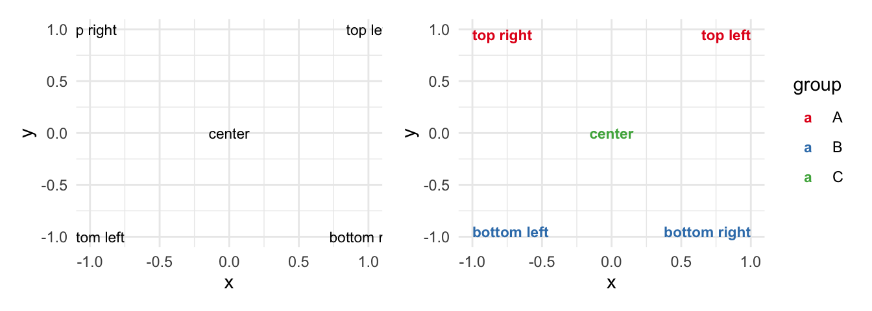Click legend text label "A"
Viewport: 872px width, 311px height.
pyautogui.click(x=837, y=118)
